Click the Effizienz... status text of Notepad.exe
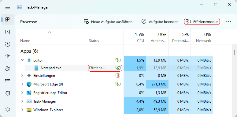Screen dimensions: 237x117 click(97, 68)
